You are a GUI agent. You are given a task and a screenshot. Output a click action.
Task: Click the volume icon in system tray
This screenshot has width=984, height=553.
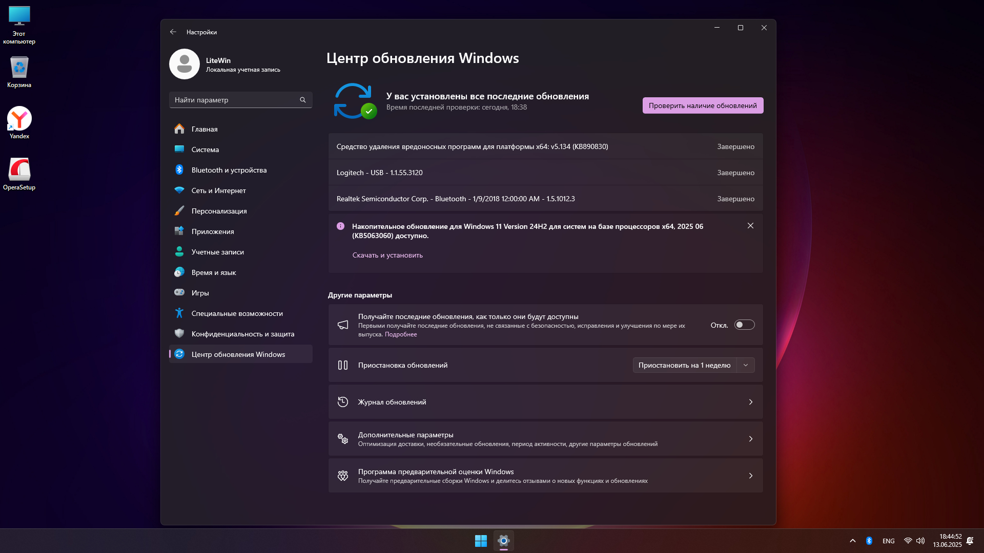click(x=920, y=541)
